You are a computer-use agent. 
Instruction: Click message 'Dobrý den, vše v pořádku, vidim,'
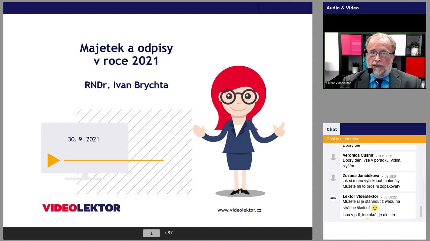[x=372, y=160]
